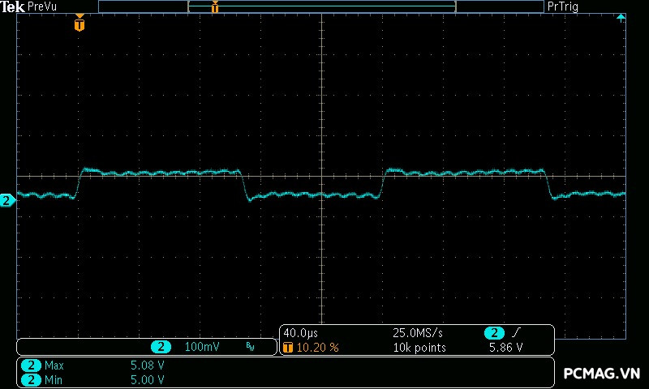Click the channel 2 badge beside 100mV

pos(161,347)
